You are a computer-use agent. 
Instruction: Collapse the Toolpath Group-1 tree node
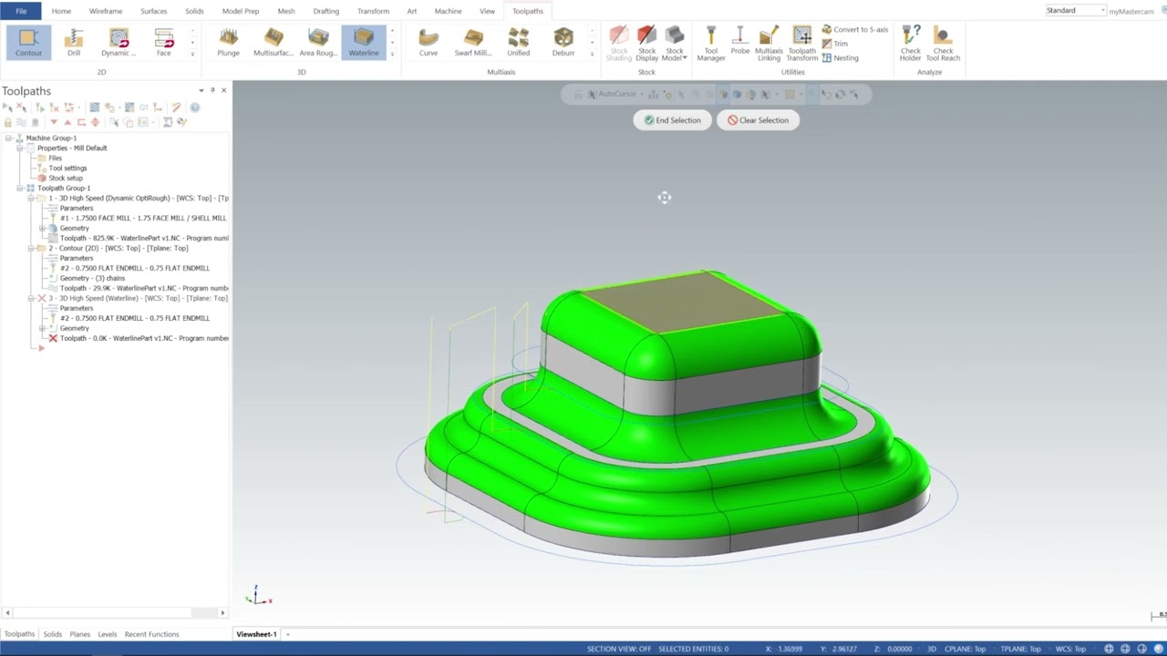click(x=19, y=188)
